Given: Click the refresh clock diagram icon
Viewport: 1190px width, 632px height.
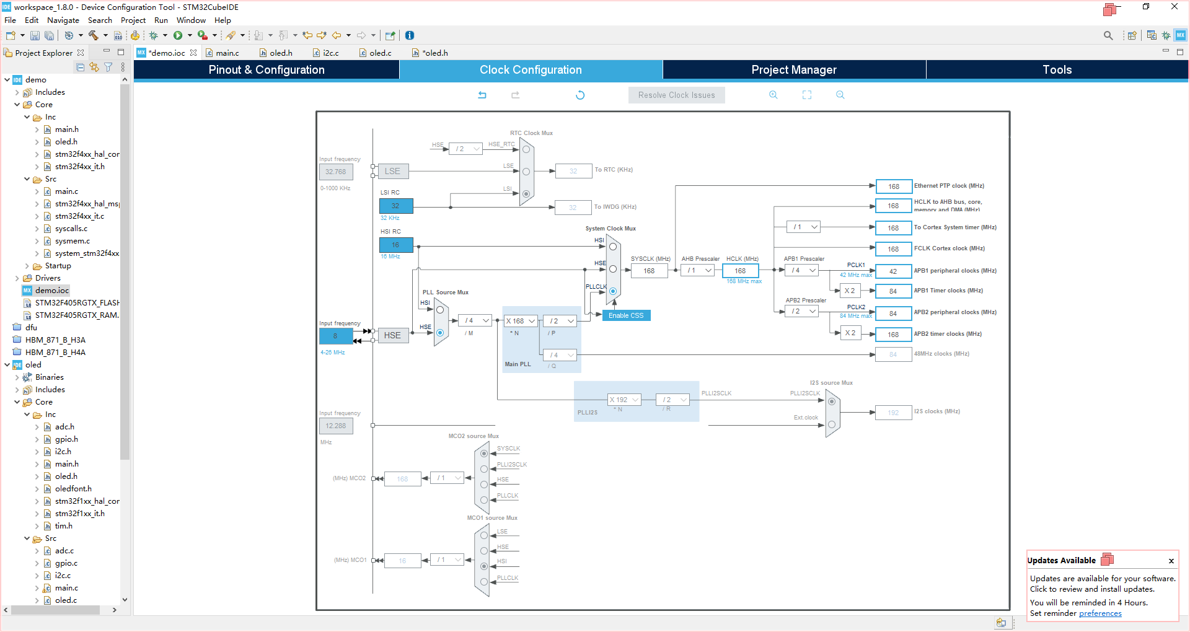Looking at the screenshot, I should [580, 95].
